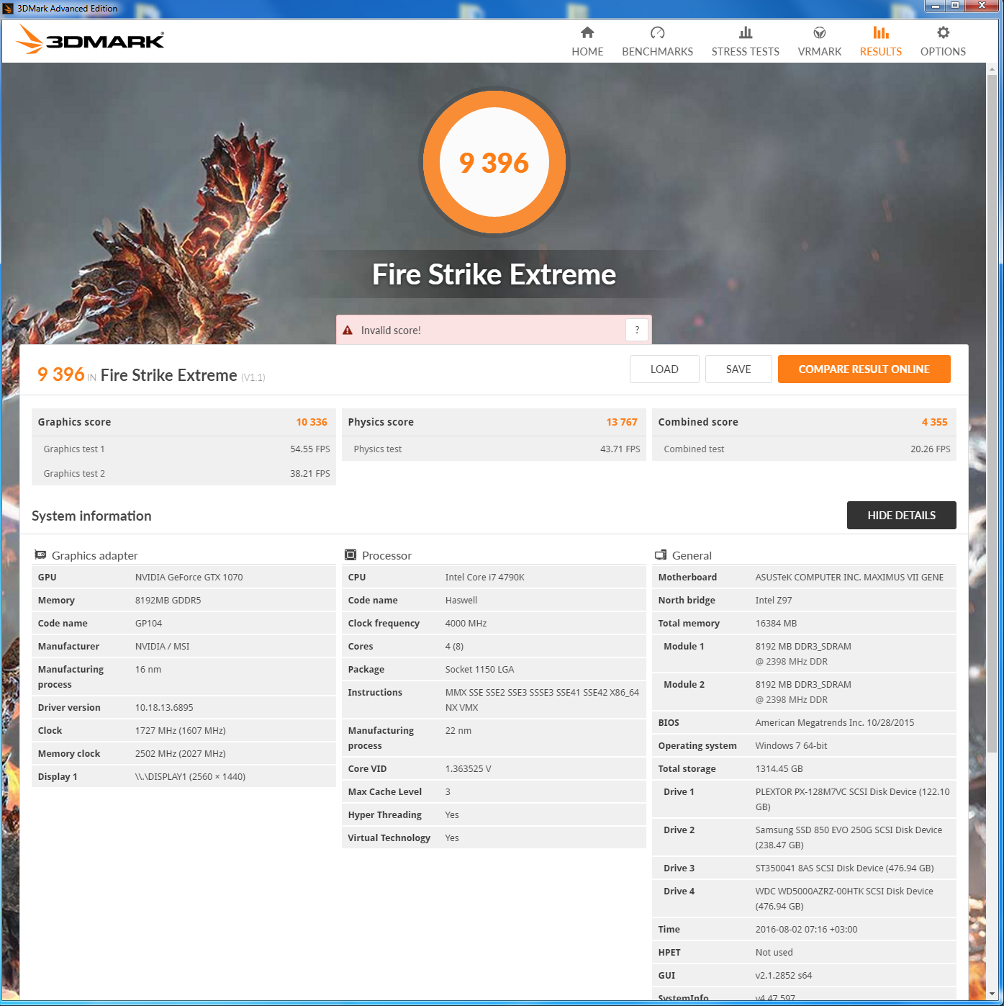Image resolution: width=1004 pixels, height=1006 pixels.
Task: Click Physics test result 43.71 FPS
Action: [x=620, y=449]
